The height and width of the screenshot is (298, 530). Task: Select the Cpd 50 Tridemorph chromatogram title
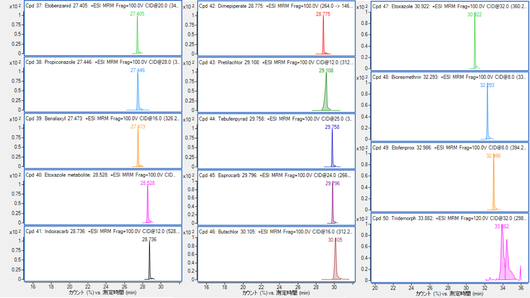449,218
